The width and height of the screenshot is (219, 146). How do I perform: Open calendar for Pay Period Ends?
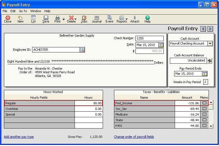205,74
